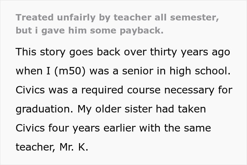Click the word 'graduation.' in the paragraph
The width and height of the screenshot is (247, 165).
(x=44, y=109)
